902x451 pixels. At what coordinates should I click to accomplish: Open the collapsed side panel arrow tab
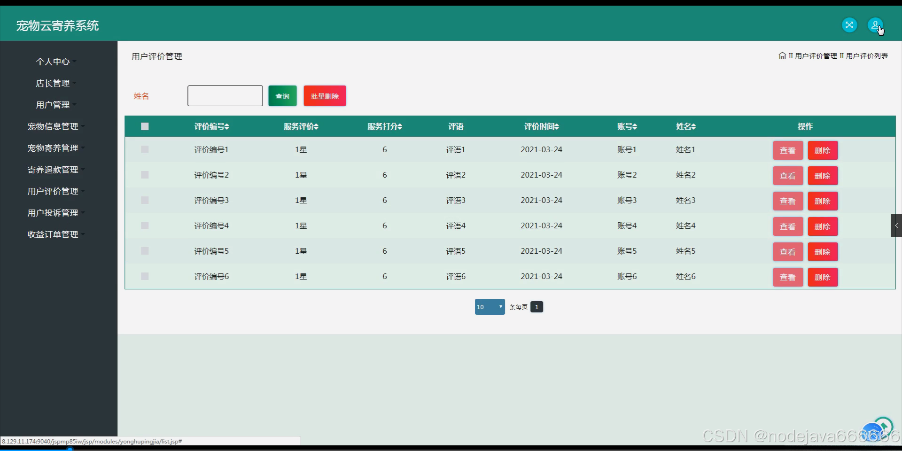pyautogui.click(x=896, y=225)
